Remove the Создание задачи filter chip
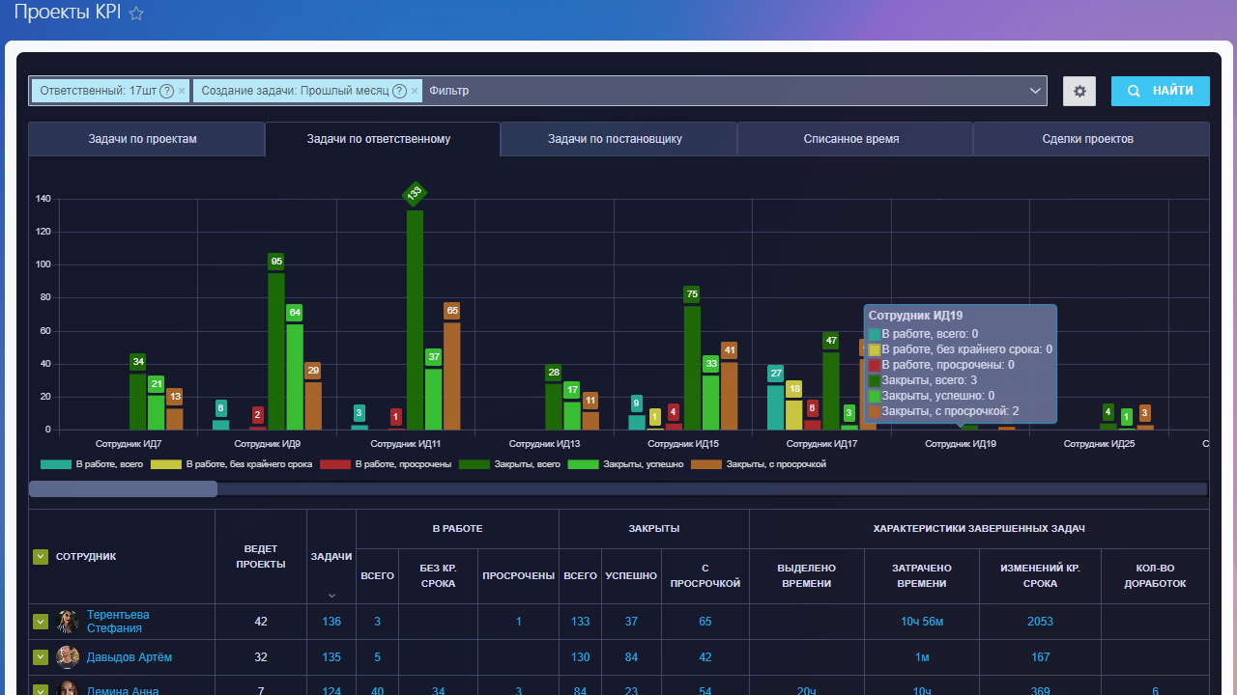1237x695 pixels. [x=415, y=91]
